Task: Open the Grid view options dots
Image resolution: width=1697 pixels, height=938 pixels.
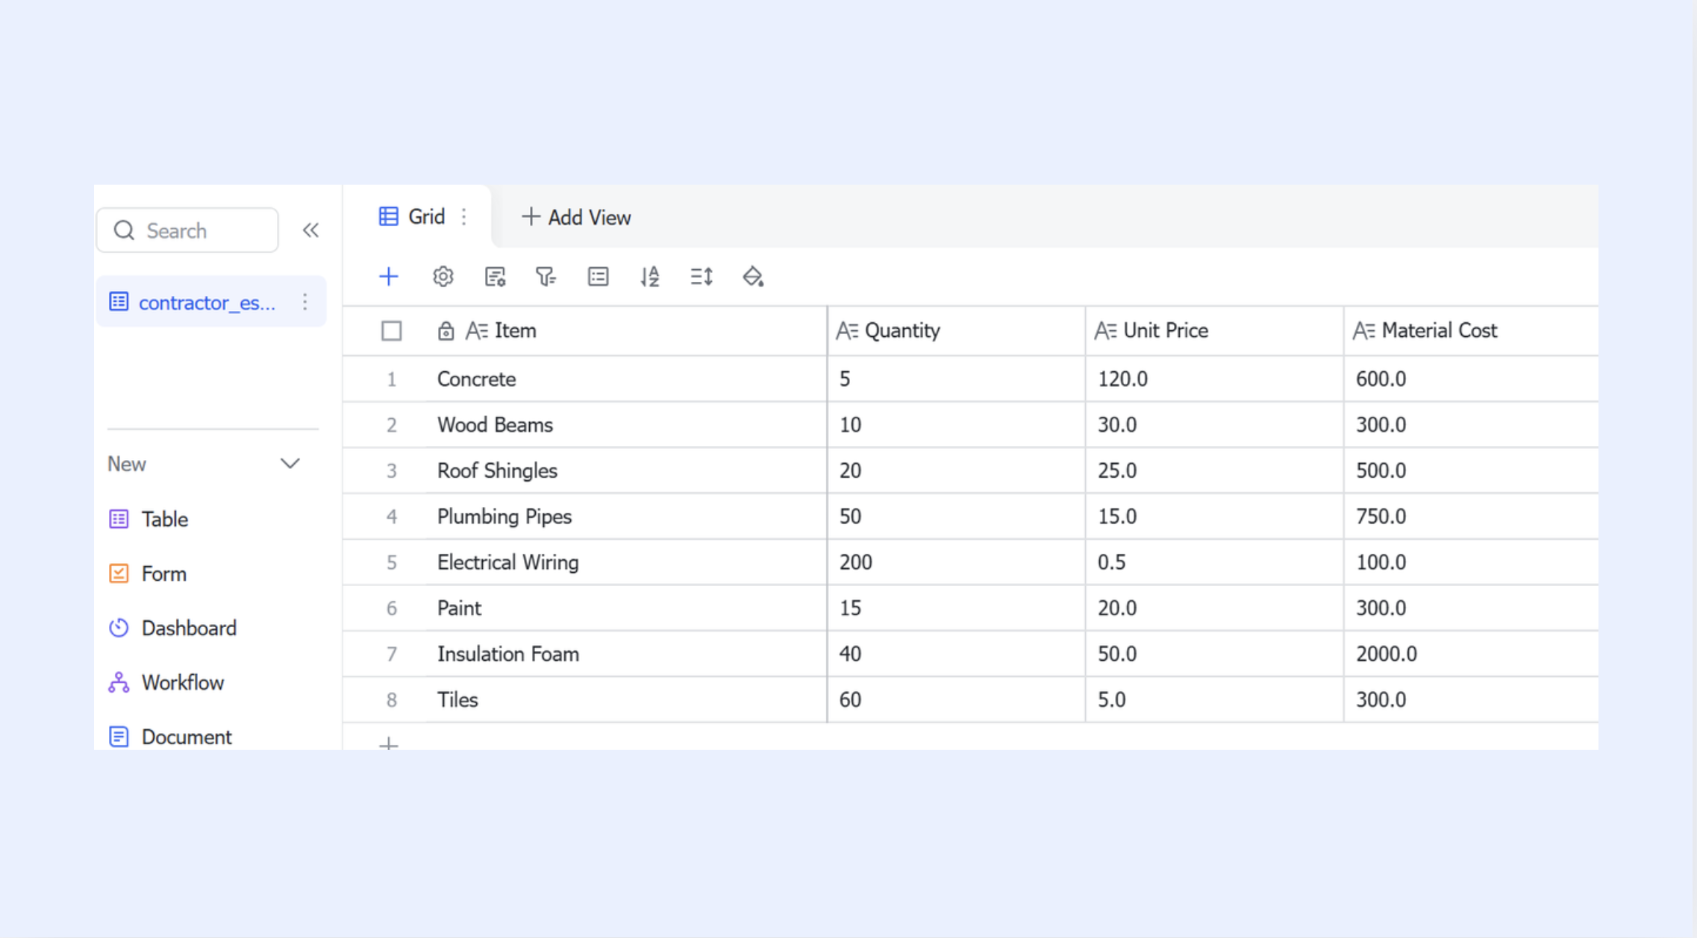Action: pyautogui.click(x=464, y=217)
